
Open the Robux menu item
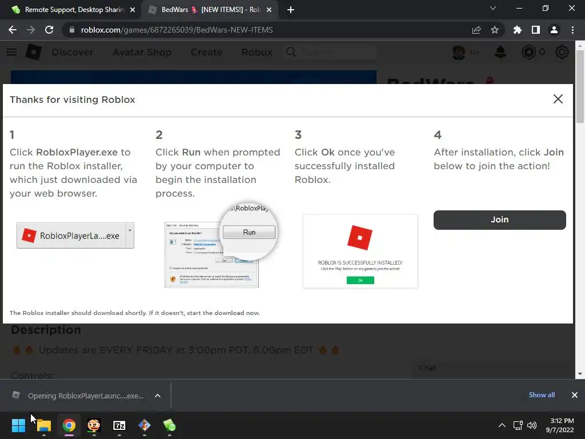257,52
